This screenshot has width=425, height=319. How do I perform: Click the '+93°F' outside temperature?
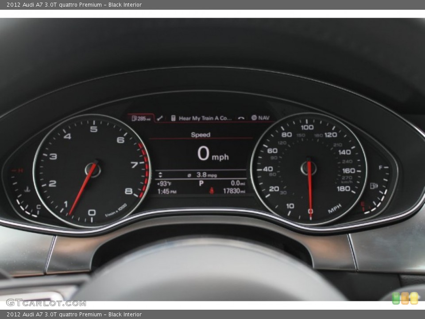pyautogui.click(x=164, y=183)
